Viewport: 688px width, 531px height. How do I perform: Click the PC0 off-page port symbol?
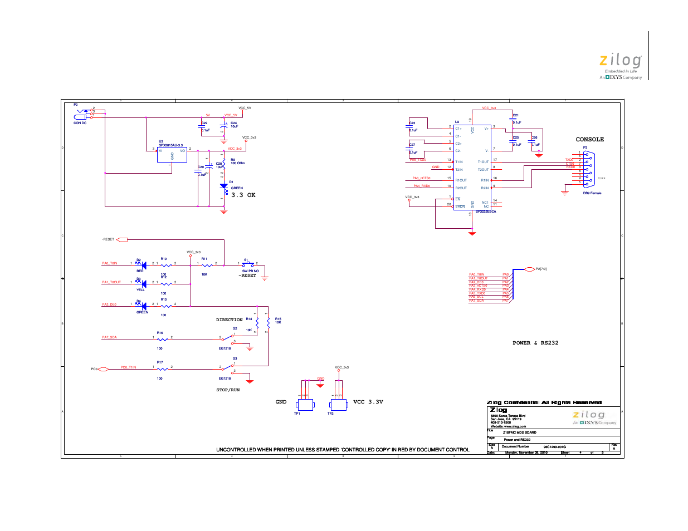[104, 369]
